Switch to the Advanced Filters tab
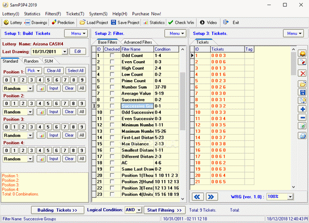Viewport: 309px width, 223px height. (x=138, y=42)
